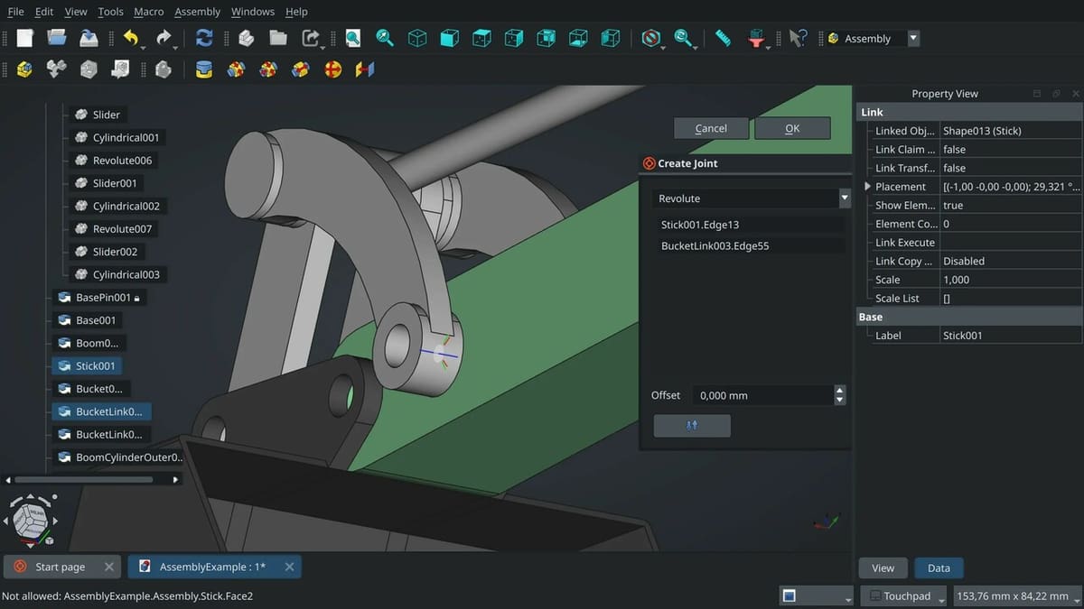Fit the selection to the view
Screen dimensions: 1084x609
click(385, 38)
